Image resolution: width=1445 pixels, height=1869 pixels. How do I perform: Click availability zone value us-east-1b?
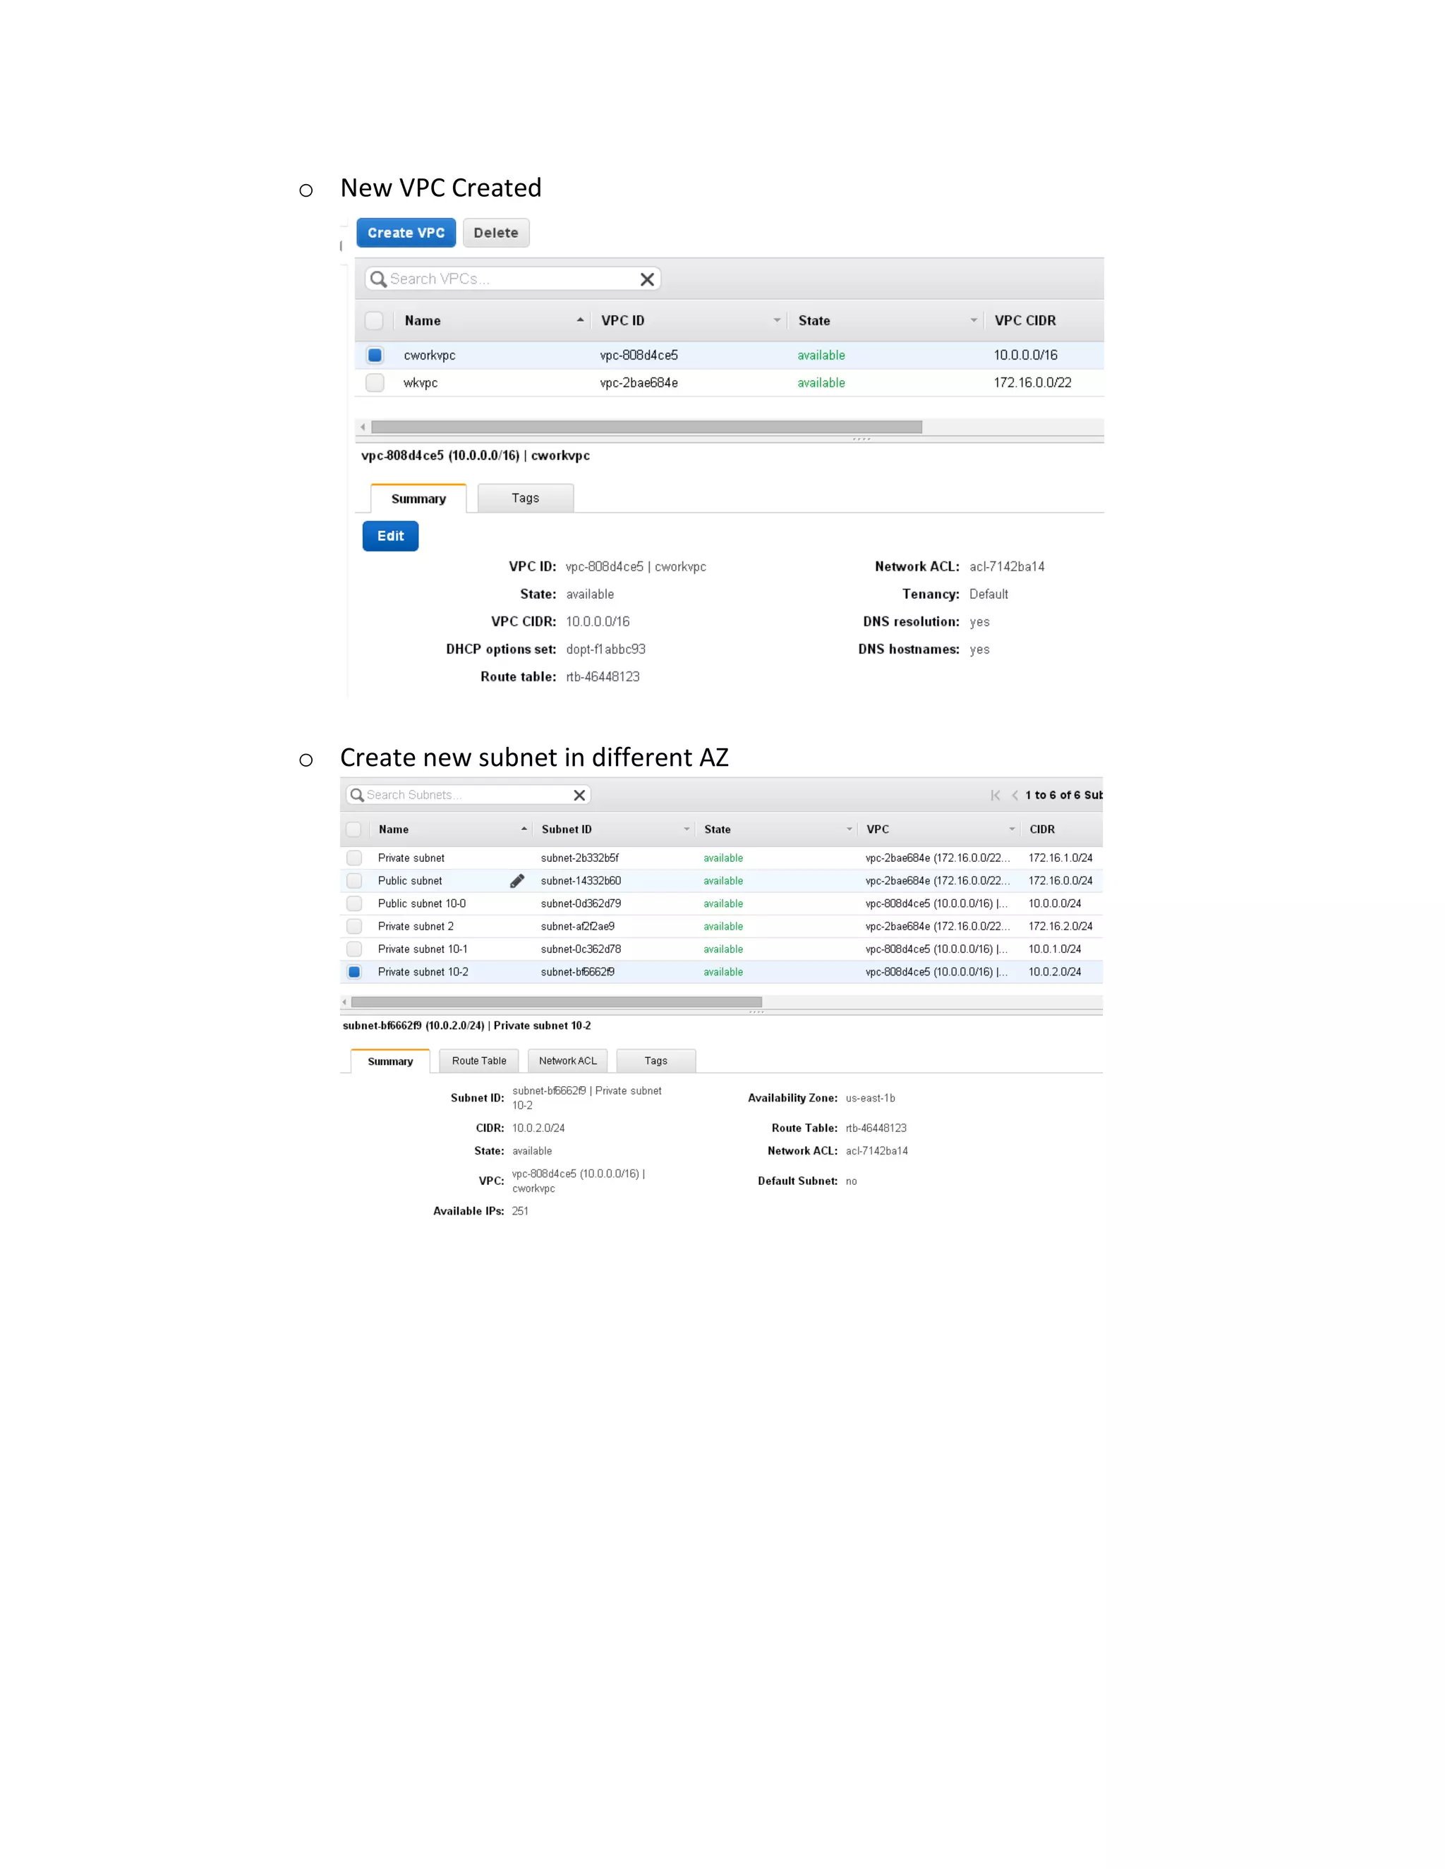[870, 1098]
